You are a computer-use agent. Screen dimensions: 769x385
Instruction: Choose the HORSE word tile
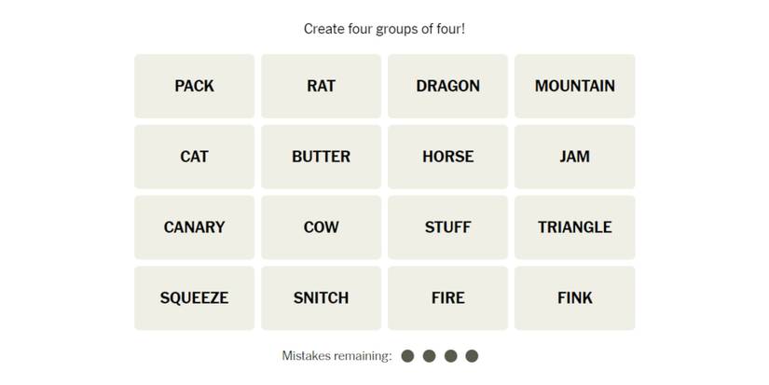click(x=447, y=157)
